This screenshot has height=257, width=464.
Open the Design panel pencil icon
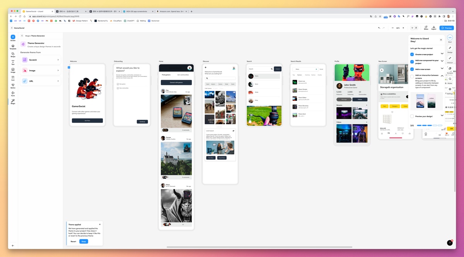click(450, 48)
